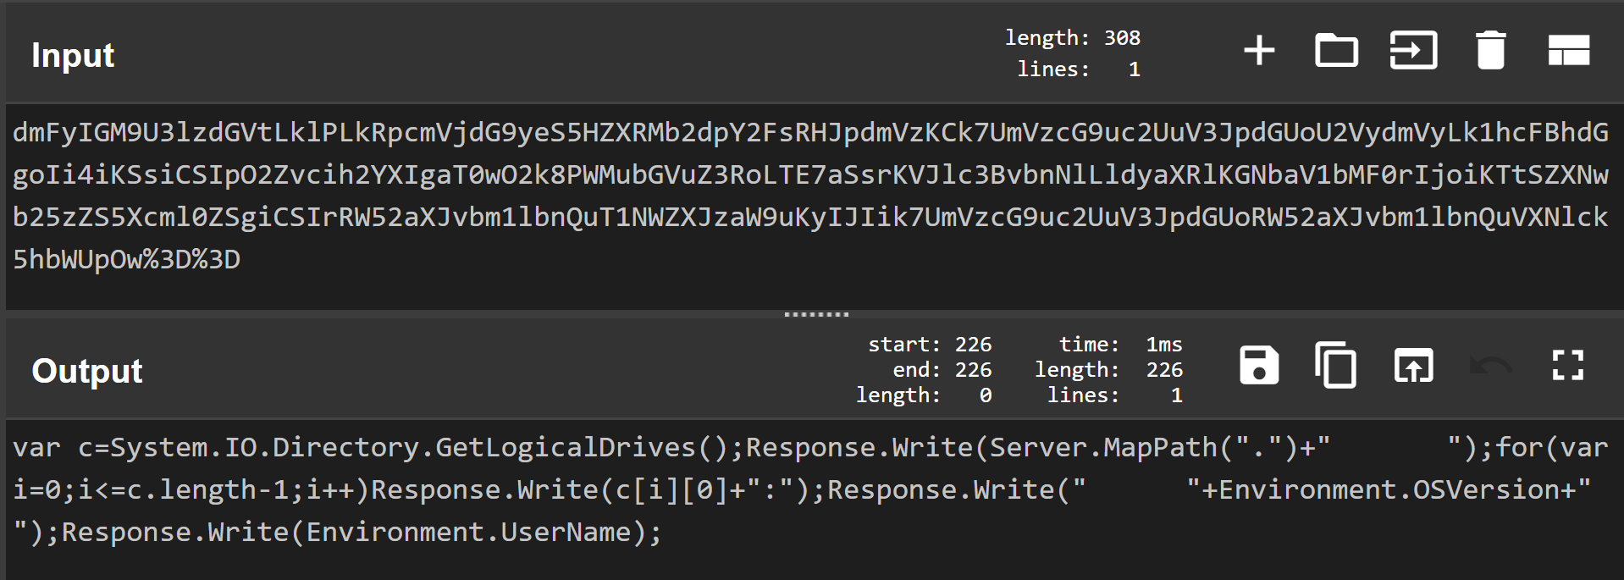The image size is (1624, 580).
Task: Add a new input tab
Action: pos(1259,51)
